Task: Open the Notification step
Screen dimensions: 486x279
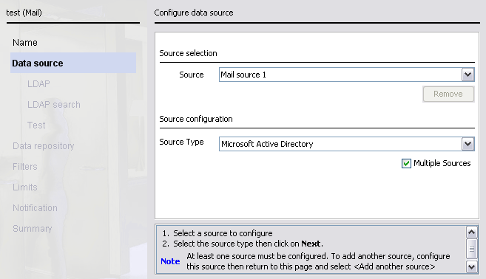Action: [x=35, y=208]
